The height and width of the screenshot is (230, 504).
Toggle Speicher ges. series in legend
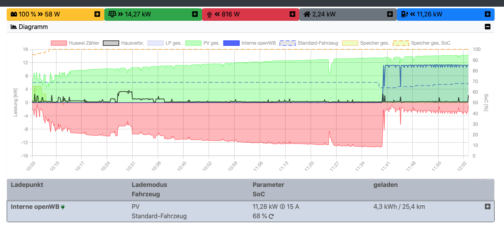coord(366,43)
